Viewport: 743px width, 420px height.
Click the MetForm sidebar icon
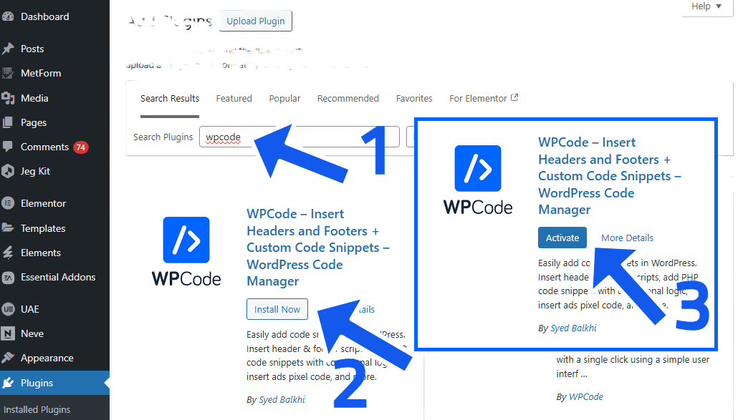8,73
